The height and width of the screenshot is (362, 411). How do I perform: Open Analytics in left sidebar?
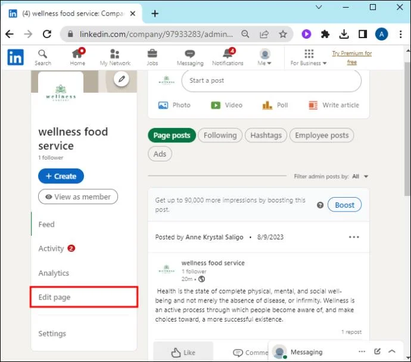[54, 273]
